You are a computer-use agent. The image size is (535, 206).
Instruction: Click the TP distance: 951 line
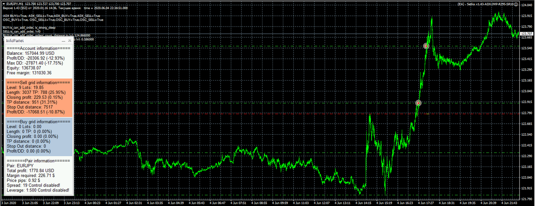33,102
